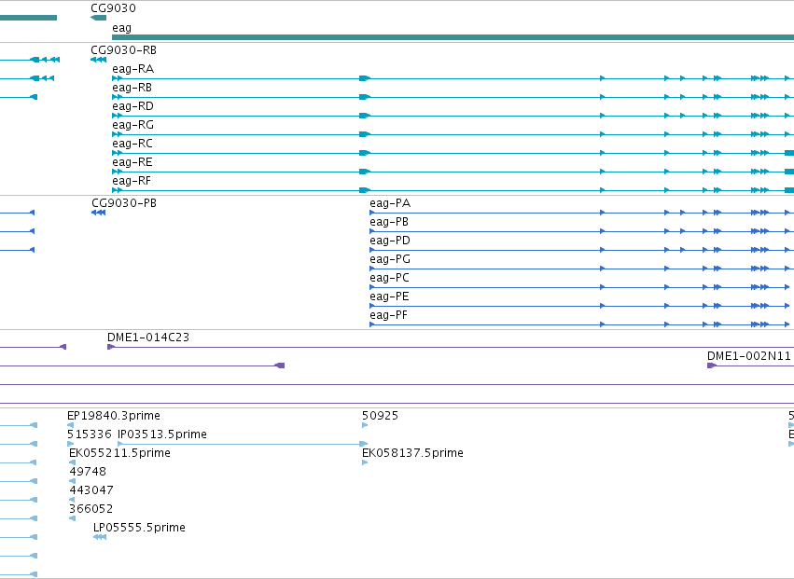The width and height of the screenshot is (794, 579).
Task: Select the CG9030 gene label
Action: (x=114, y=8)
